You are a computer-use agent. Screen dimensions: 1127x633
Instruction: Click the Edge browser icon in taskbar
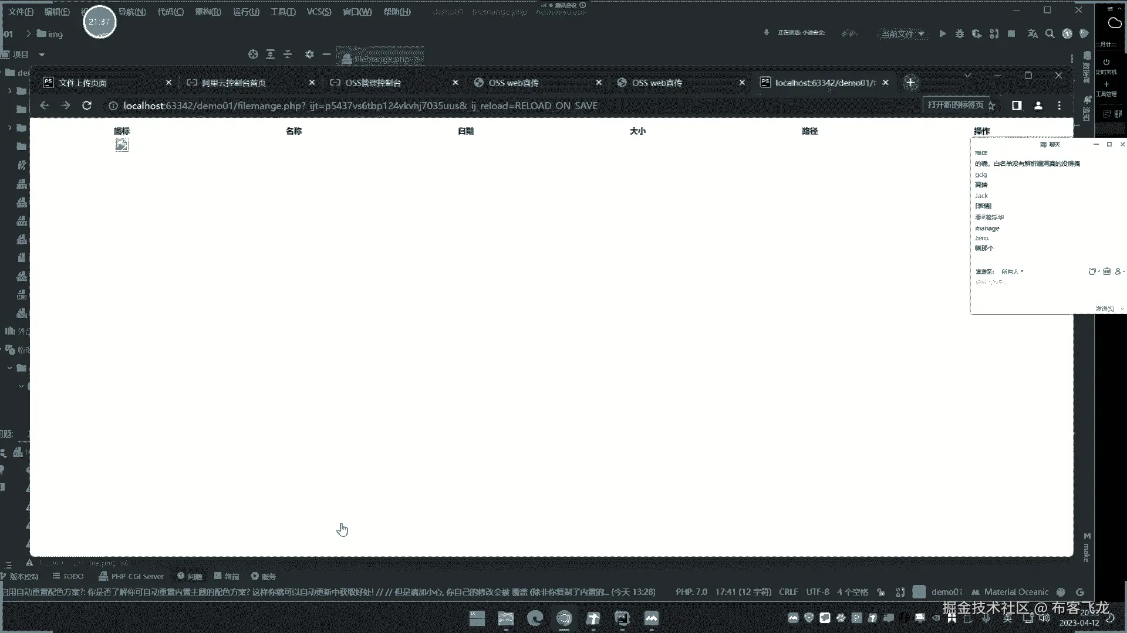tap(535, 618)
